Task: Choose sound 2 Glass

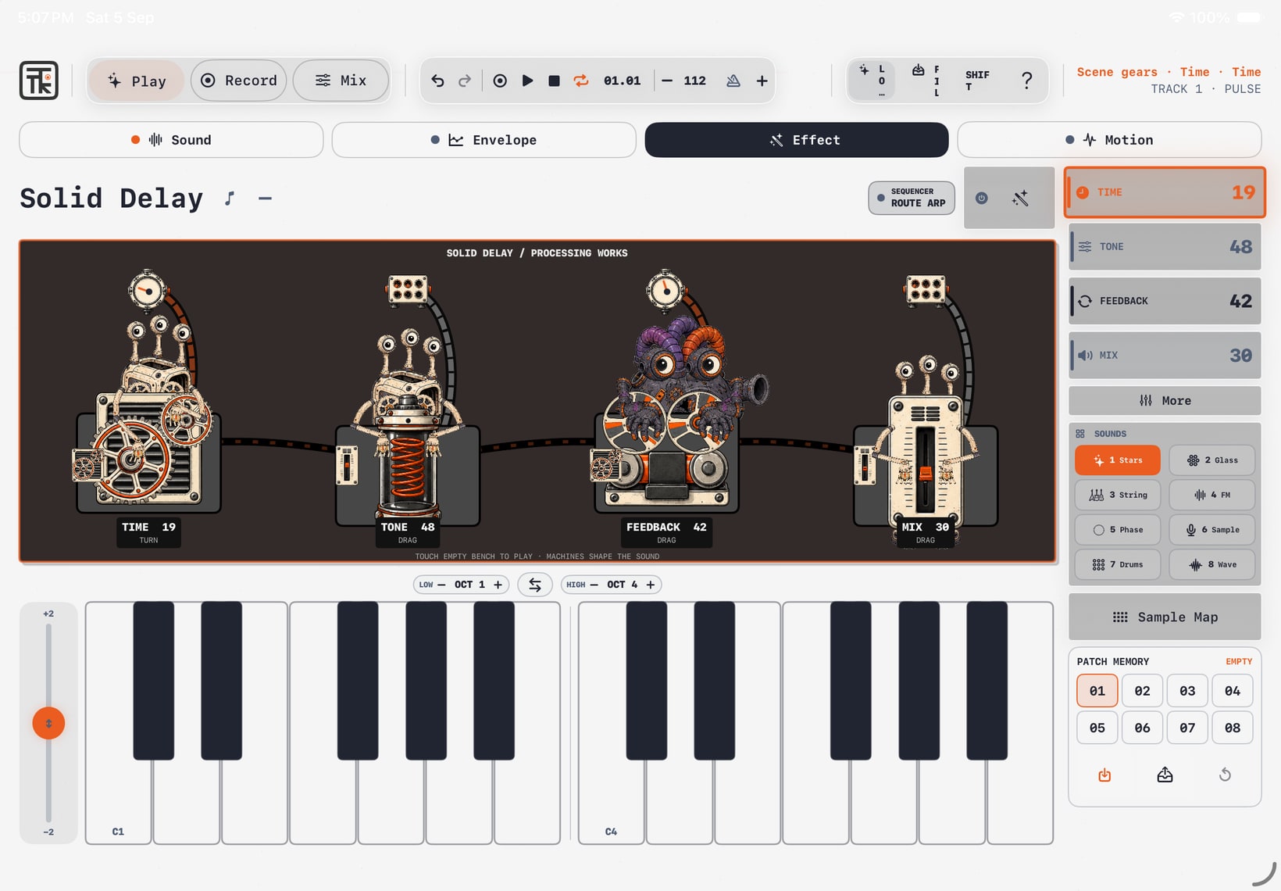Action: click(1211, 460)
